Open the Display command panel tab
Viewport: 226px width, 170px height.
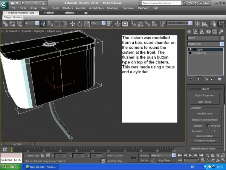point(215,32)
